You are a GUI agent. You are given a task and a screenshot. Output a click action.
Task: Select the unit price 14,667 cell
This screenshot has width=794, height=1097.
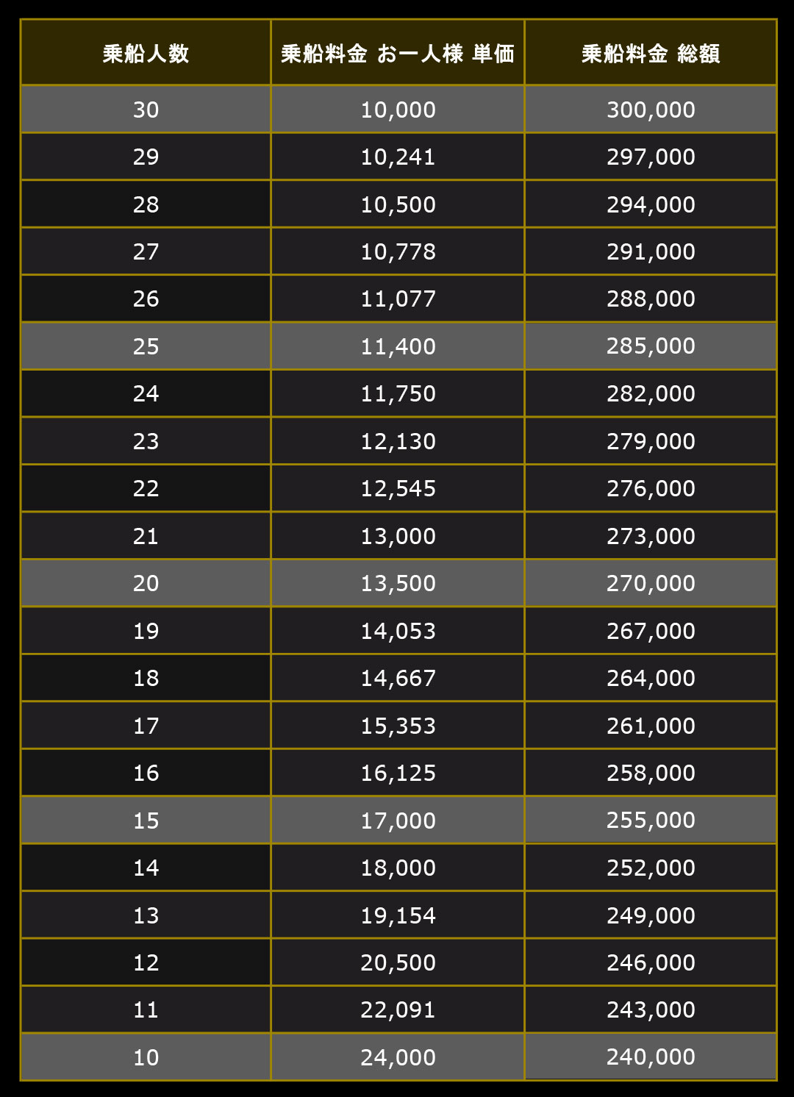coord(398,678)
